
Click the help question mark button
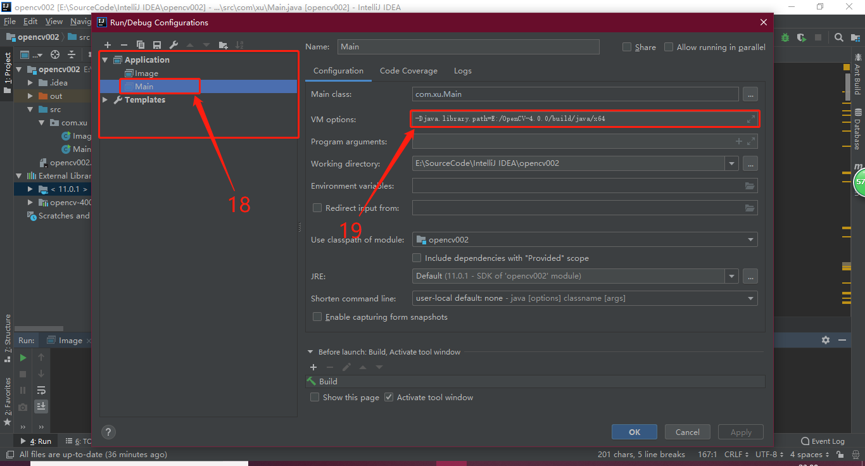click(108, 432)
